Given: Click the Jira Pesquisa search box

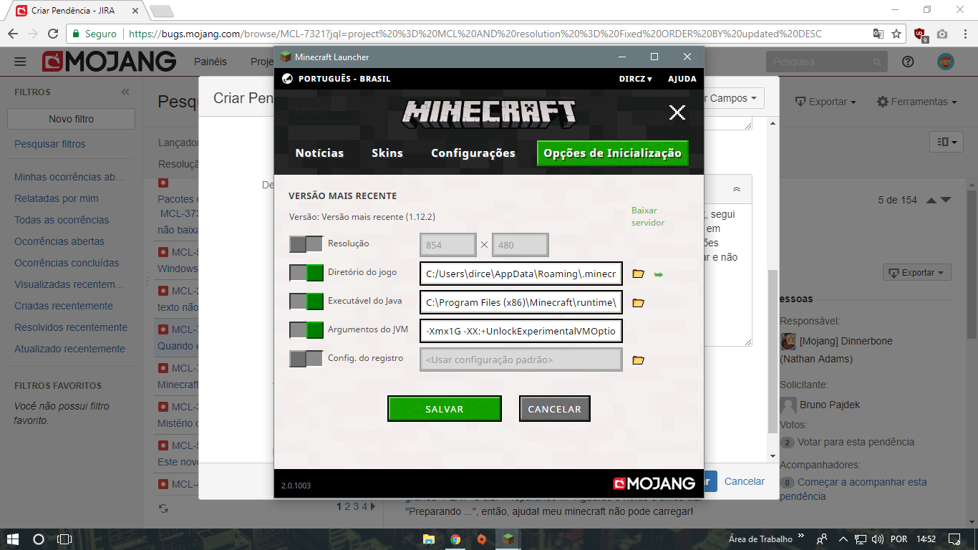Looking at the screenshot, I should point(827,62).
